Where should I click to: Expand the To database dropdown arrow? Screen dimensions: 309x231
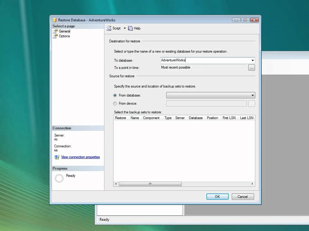(x=252, y=60)
